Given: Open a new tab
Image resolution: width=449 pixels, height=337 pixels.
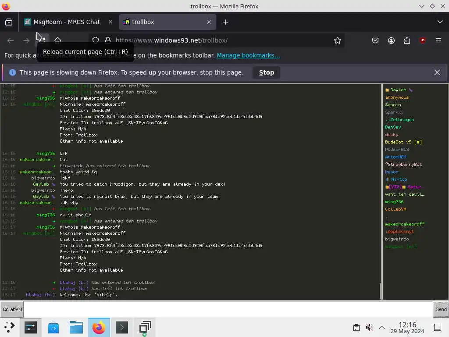Looking at the screenshot, I should (x=226, y=22).
